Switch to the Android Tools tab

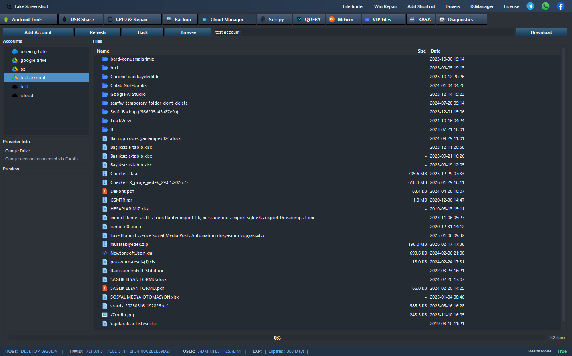(29, 19)
